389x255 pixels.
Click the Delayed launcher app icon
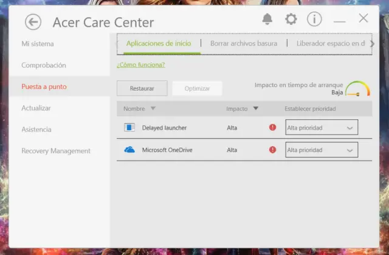[x=129, y=128]
